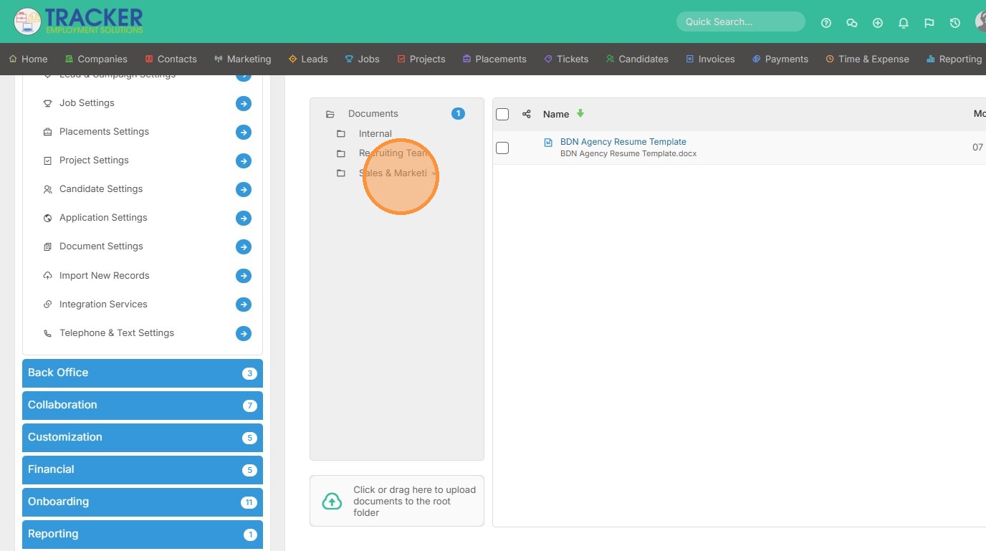The height and width of the screenshot is (551, 986).
Task: Open the Candidates menu
Action: pos(637,59)
